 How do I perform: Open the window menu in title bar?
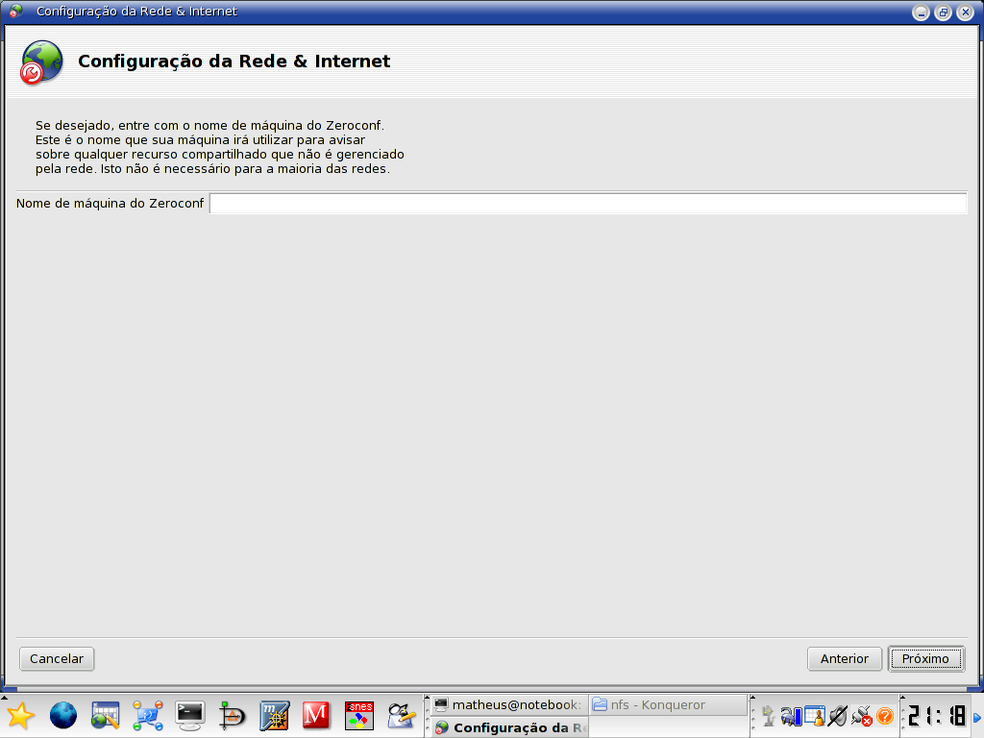15,12
